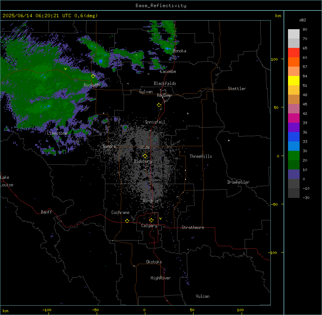Select the light blue 30–33 dBZ swatch
Screen dimensions: 322x315
coord(294,146)
